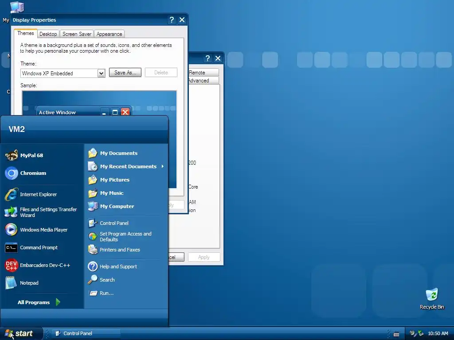Open Embarcadero Dev-C++ icon

(12, 266)
